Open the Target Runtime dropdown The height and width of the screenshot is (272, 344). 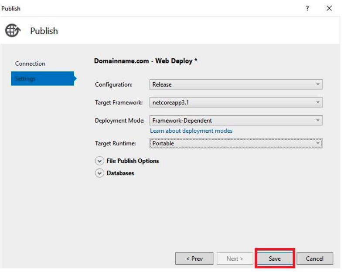236,143
